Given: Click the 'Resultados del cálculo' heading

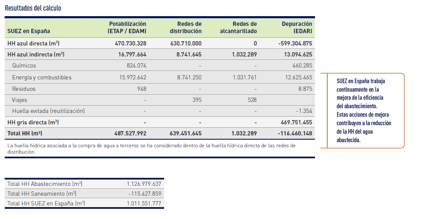Looking at the screenshot, I should (33, 8).
